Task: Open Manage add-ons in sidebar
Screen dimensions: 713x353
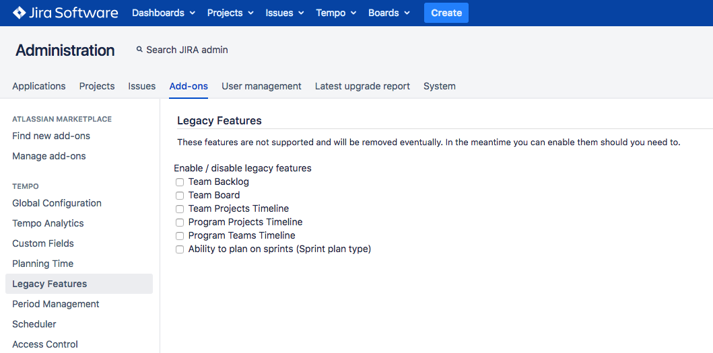Action: click(49, 156)
